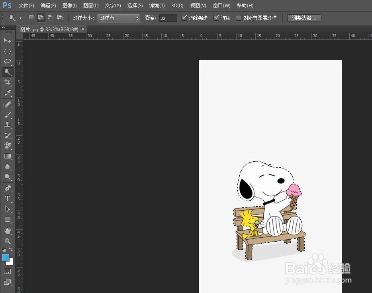
Task: Select the Pen tool
Action: [8, 188]
